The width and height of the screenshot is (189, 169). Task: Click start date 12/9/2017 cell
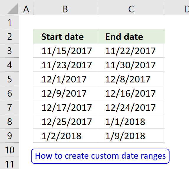coord(65,93)
